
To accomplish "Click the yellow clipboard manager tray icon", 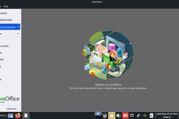I will pos(112,115).
